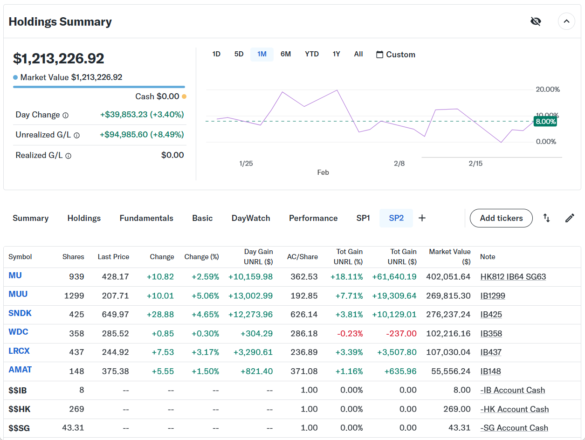Viewport: 585px width, 440px height.
Task: Toggle hide portfolio values eye icon
Action: tap(536, 21)
